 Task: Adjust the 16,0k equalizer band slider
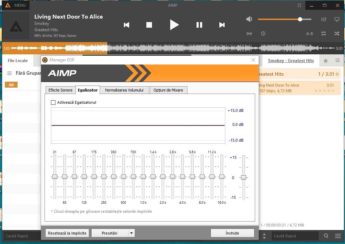[222, 177]
